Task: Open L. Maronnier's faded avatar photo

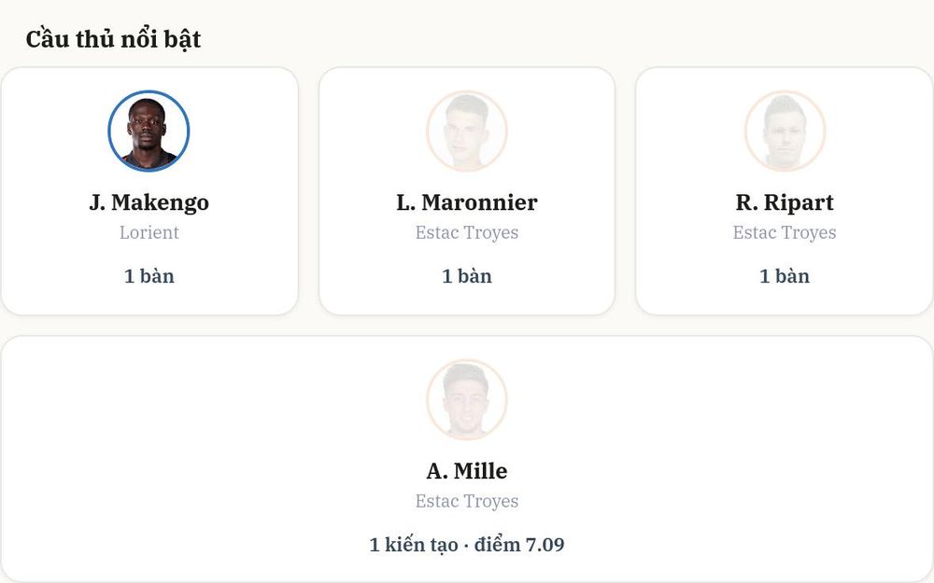Action: click(467, 131)
